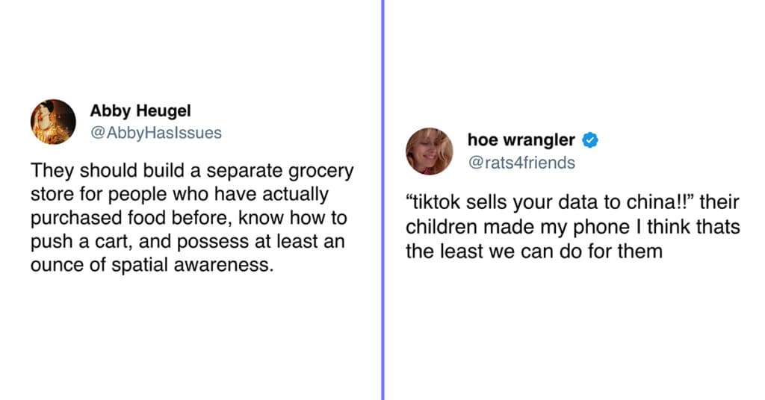The height and width of the screenshot is (400, 765).
Task: Click the purple vertical divider line
Action: [383, 200]
